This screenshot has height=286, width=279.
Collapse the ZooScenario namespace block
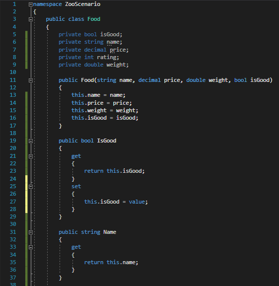pyautogui.click(x=31, y=4)
